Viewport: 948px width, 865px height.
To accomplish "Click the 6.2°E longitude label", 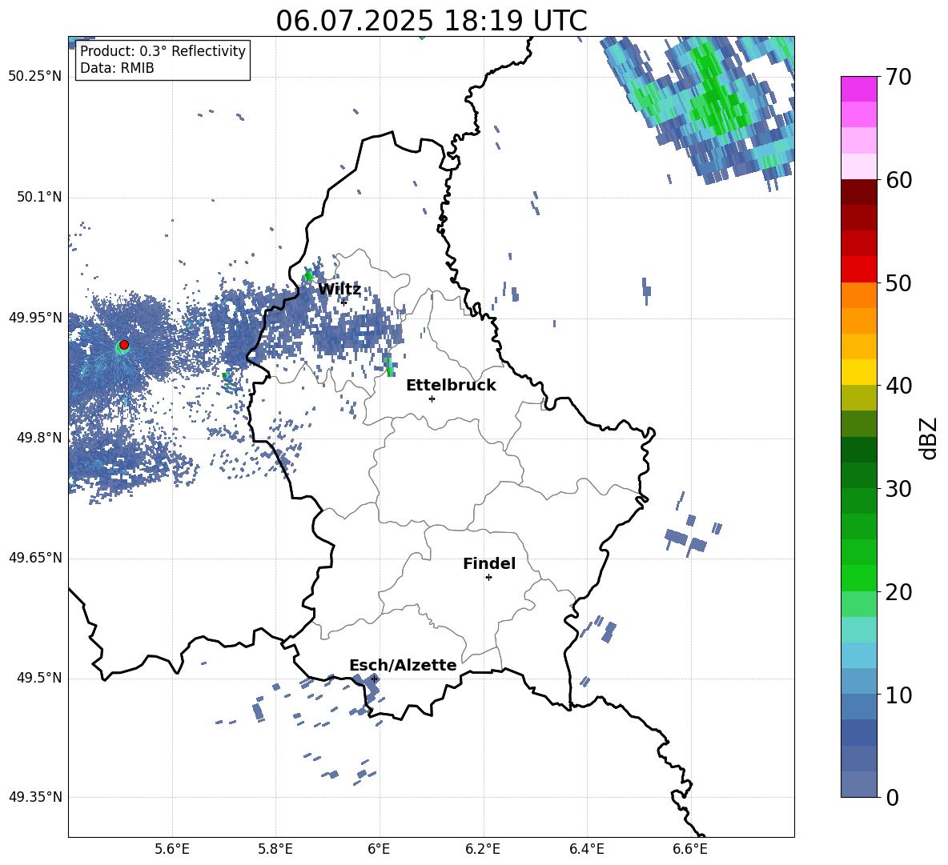I will pyautogui.click(x=483, y=850).
